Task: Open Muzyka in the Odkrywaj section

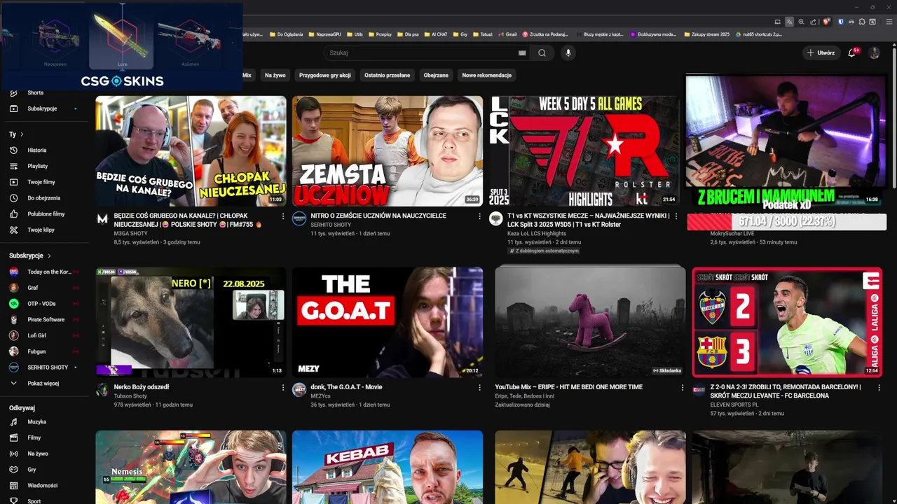Action: click(x=36, y=422)
